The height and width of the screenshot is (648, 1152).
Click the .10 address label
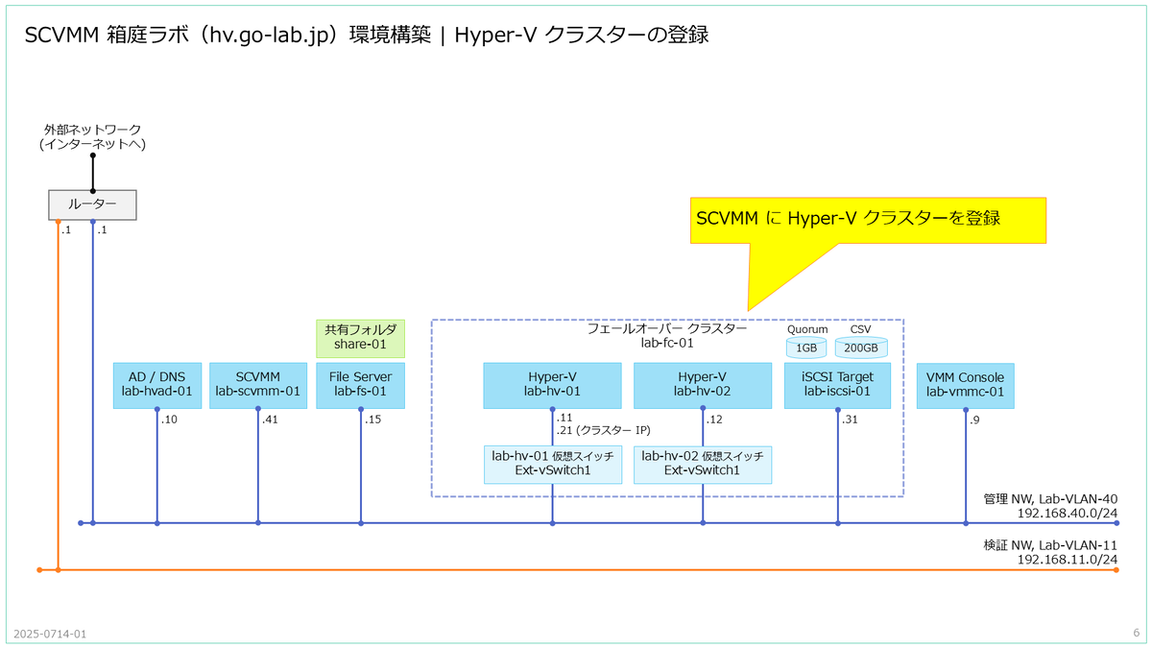point(169,420)
